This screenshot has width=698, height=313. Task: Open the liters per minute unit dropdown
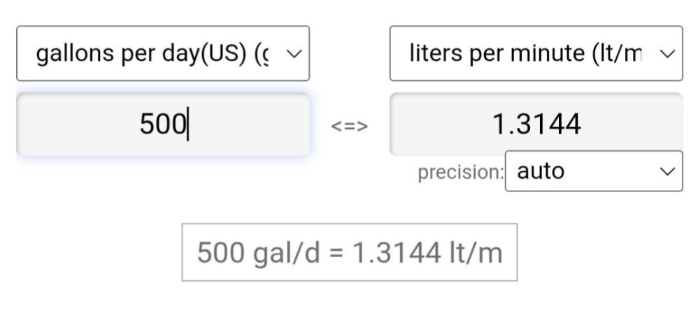click(x=536, y=54)
